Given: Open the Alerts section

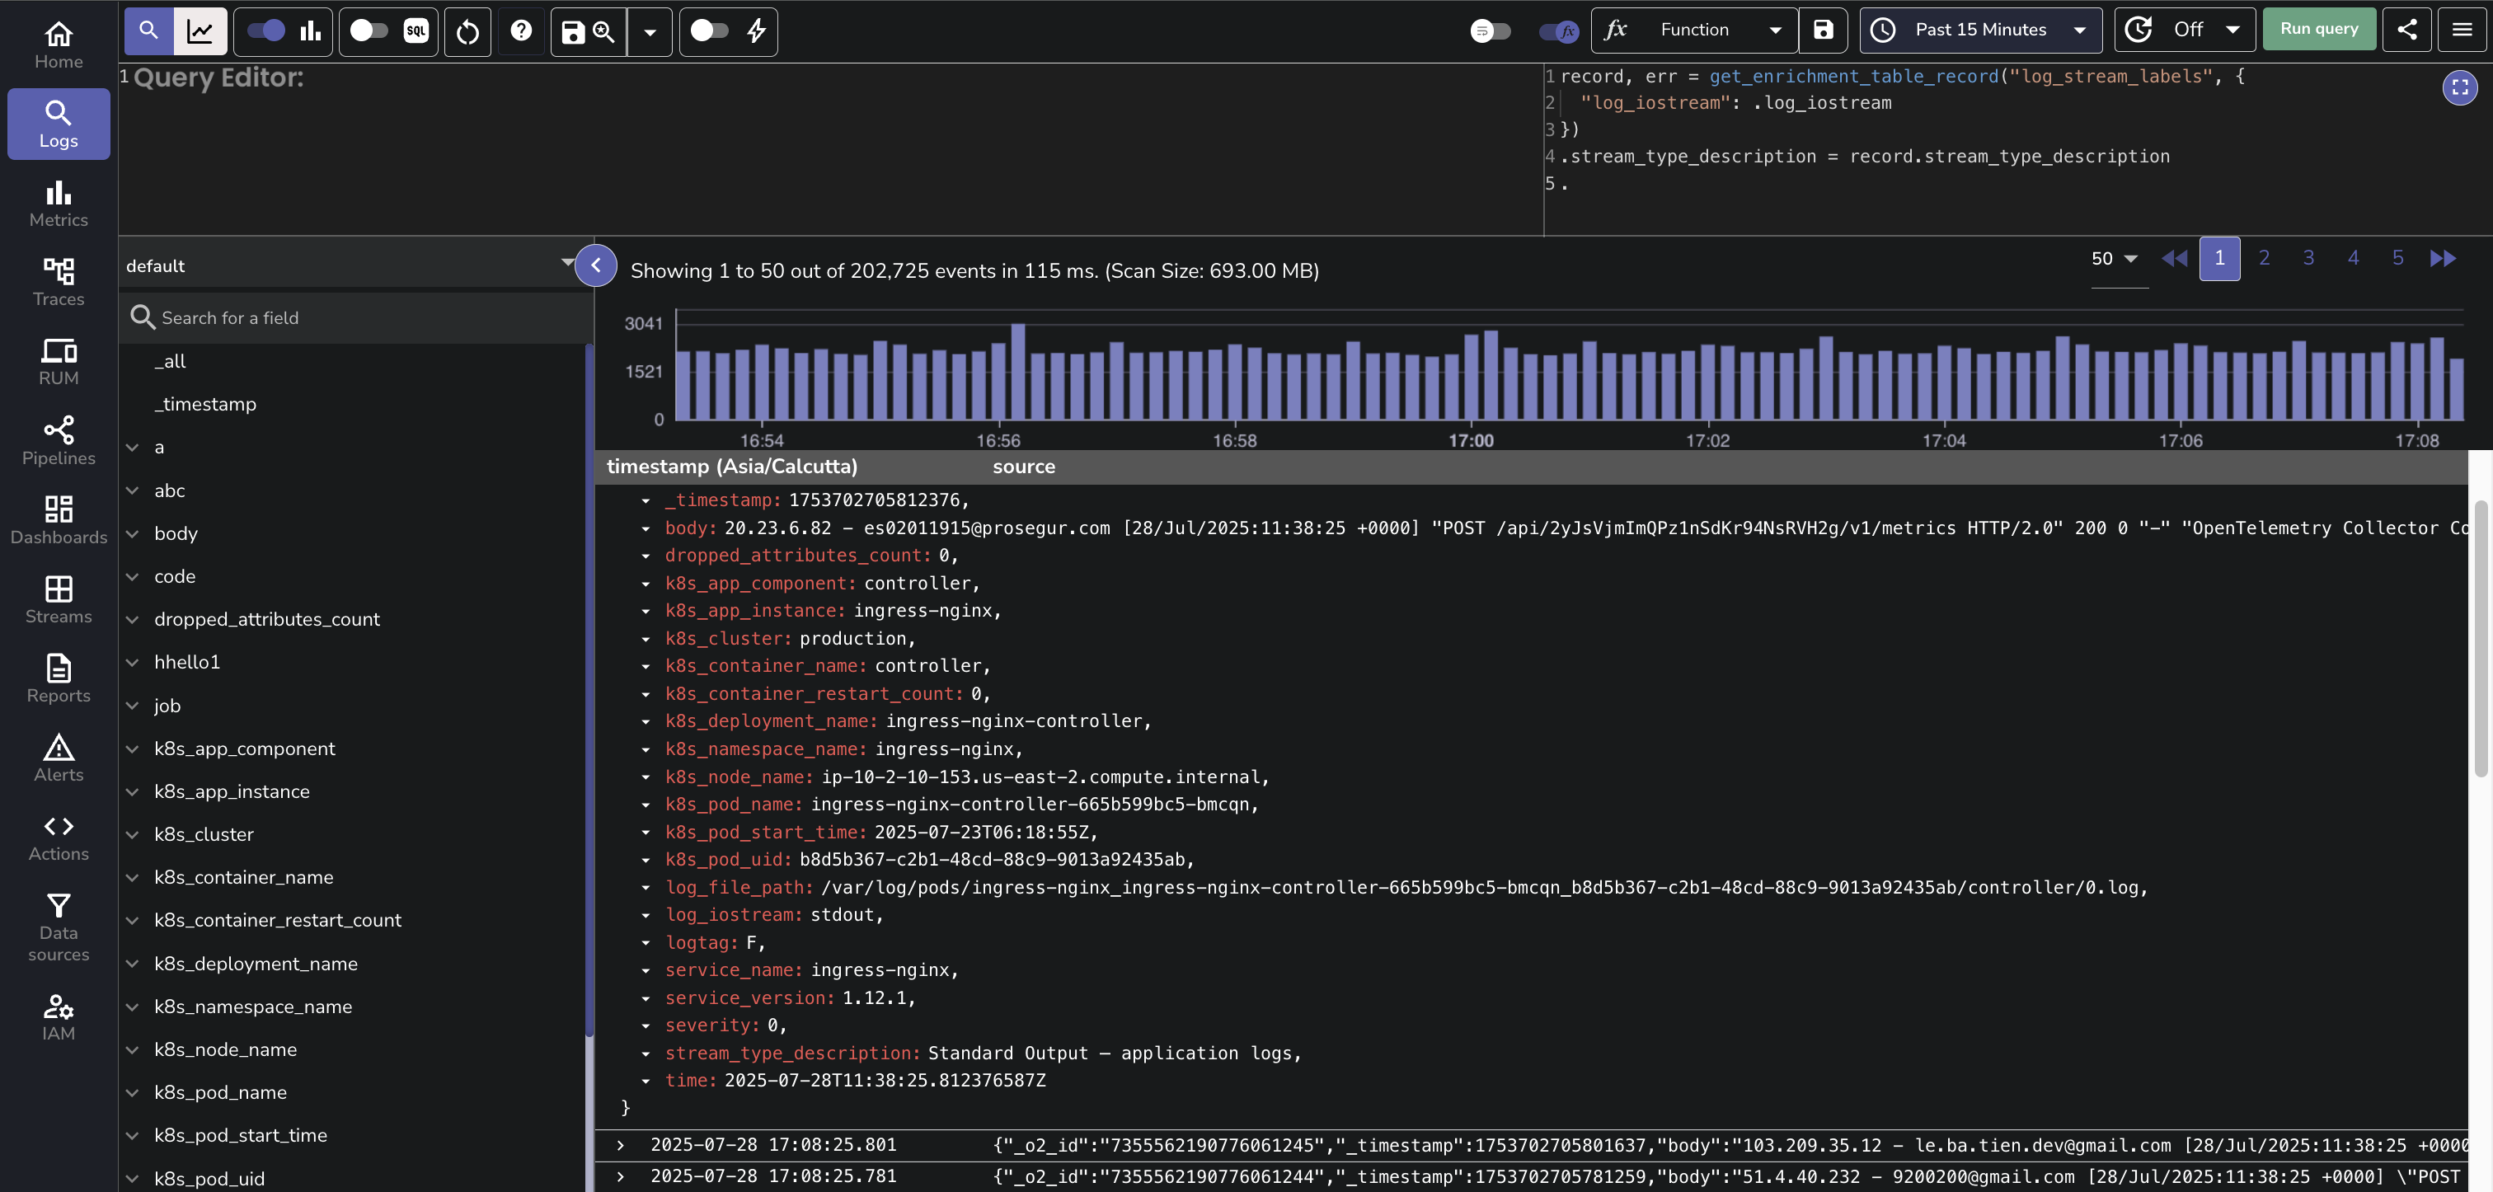Looking at the screenshot, I should 58,758.
